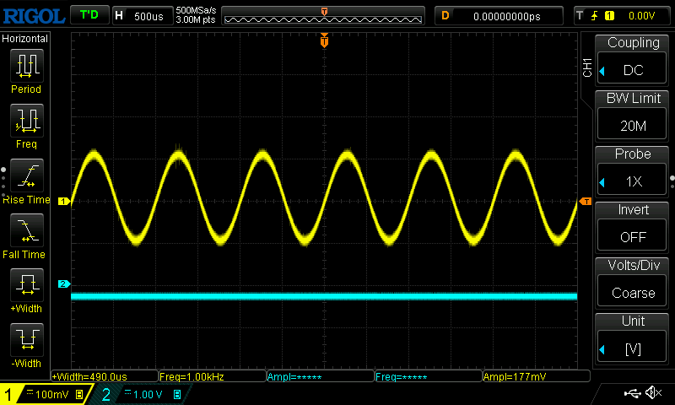Click the 500MSa/s sample rate readout
The image size is (675, 405).
pyautogui.click(x=196, y=10)
